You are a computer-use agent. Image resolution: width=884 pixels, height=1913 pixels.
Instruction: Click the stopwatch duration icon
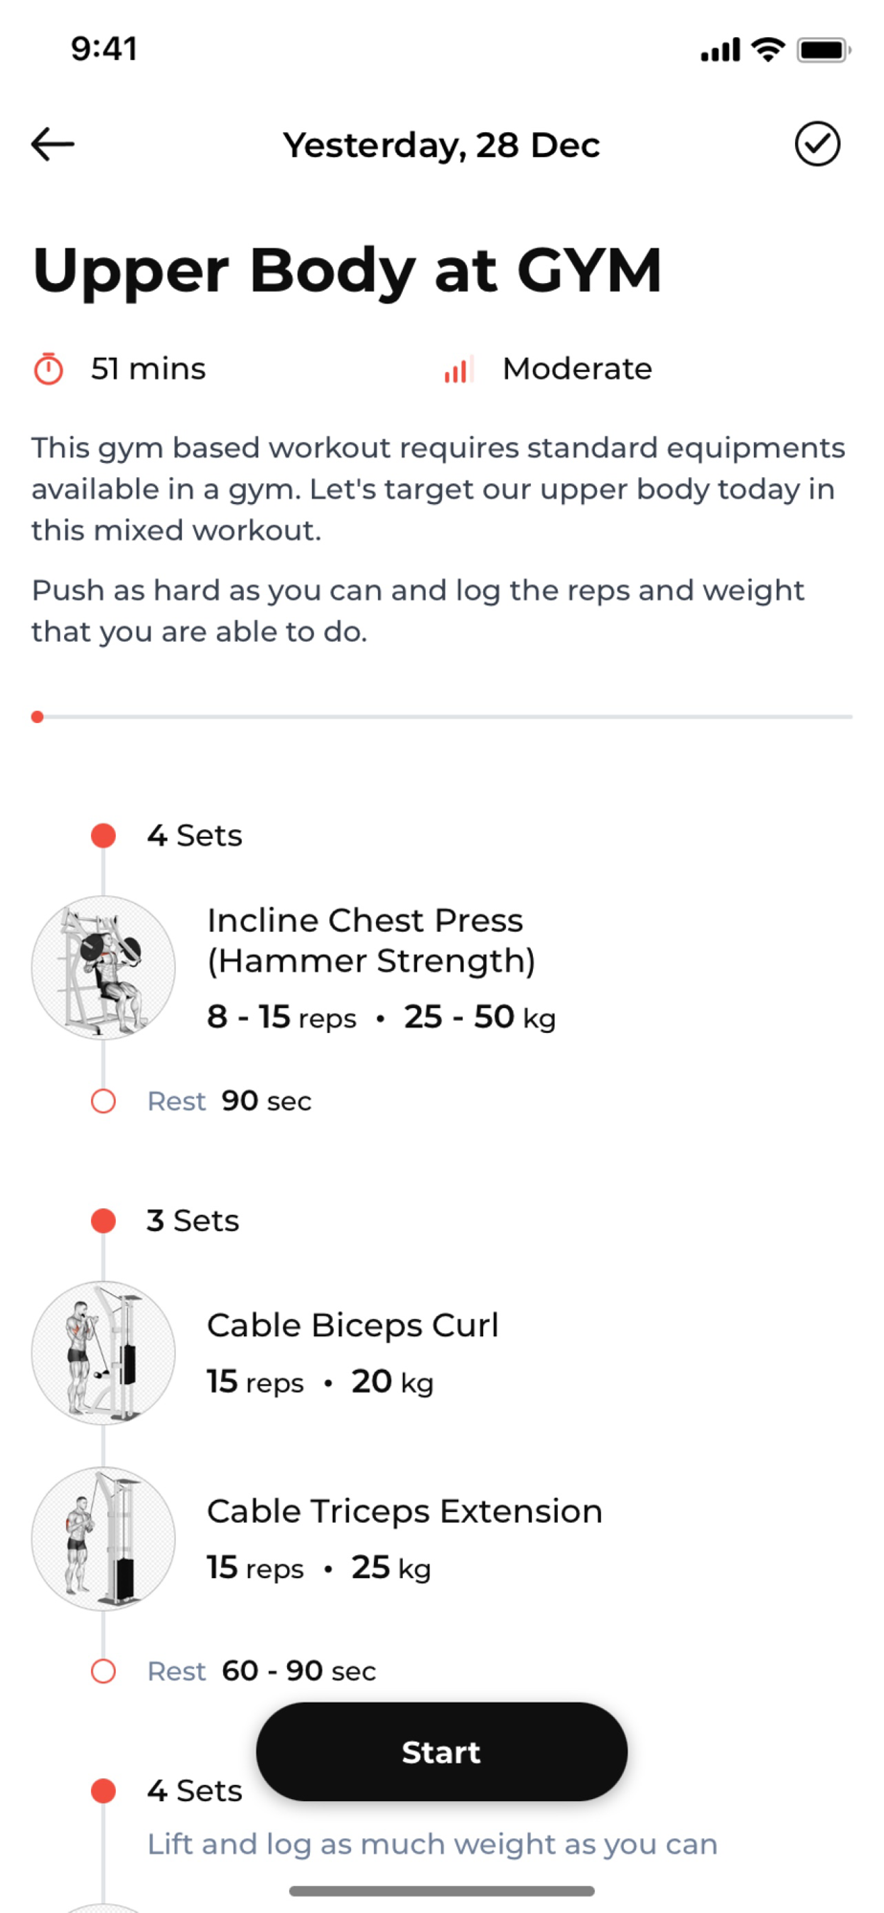[49, 369]
